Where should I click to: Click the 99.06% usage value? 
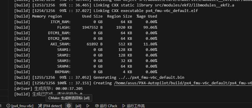pyautogui.click(x=150, y=28)
